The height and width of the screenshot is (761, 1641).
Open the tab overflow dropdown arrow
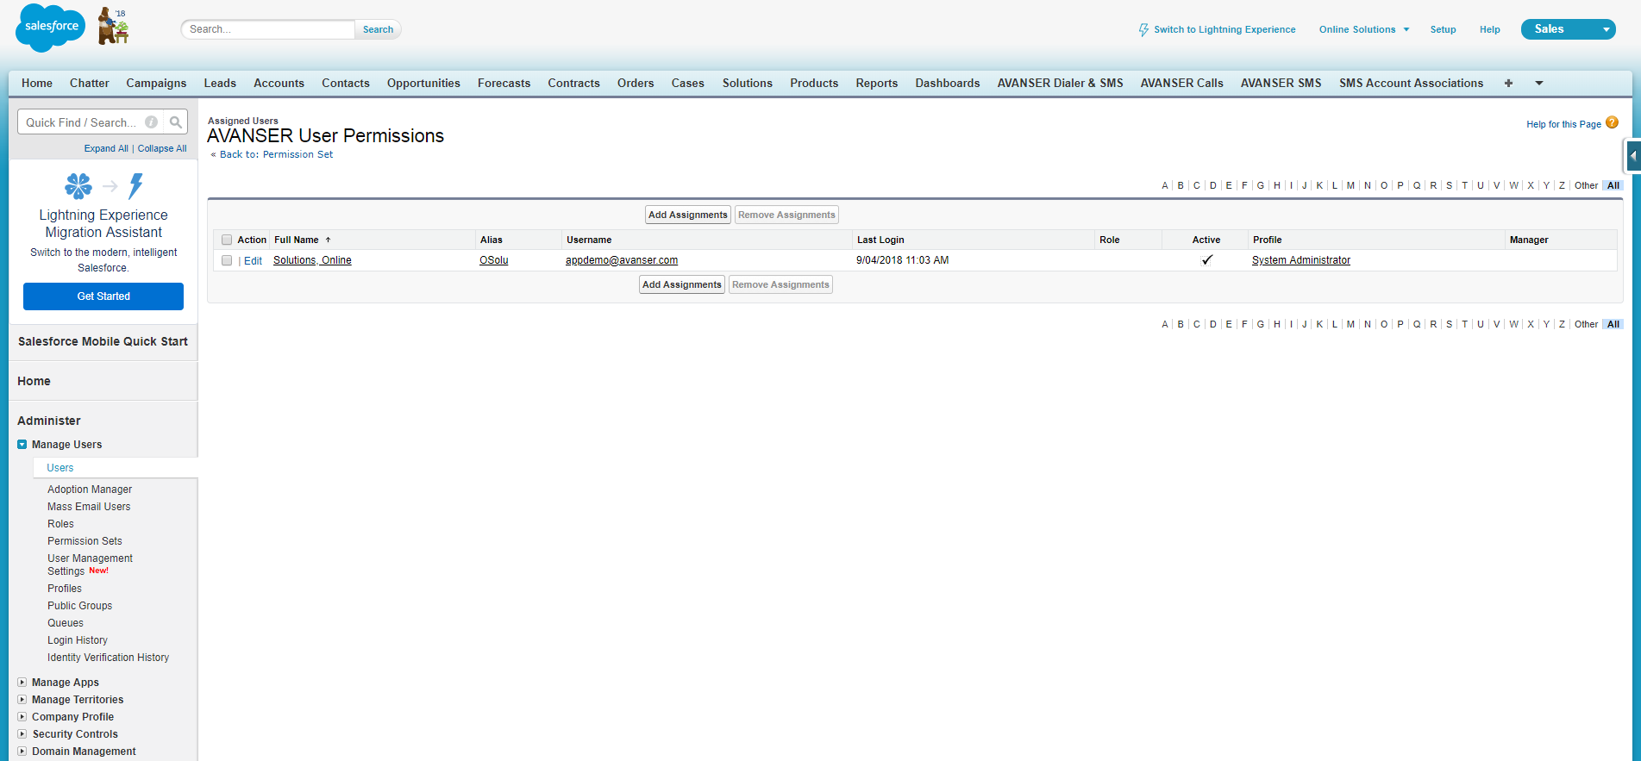click(1539, 83)
